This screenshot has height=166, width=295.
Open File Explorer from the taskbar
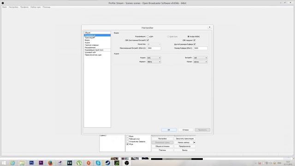[x=22, y=163]
